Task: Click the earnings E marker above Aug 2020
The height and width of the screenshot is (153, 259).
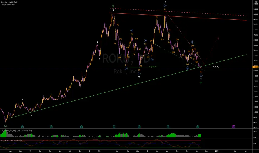Action: coord(51,127)
